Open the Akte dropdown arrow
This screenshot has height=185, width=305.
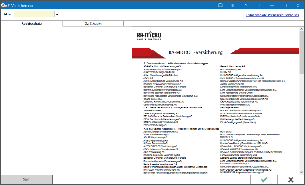click(x=57, y=14)
